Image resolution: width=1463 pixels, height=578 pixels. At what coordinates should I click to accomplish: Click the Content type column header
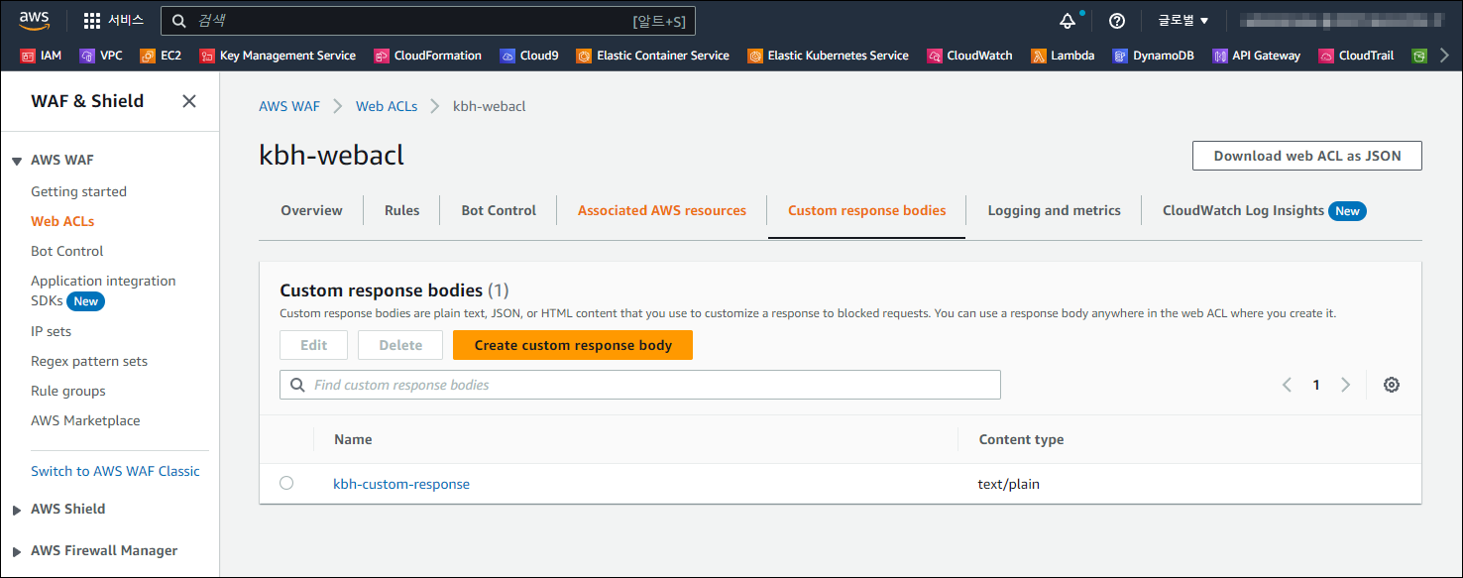click(x=1021, y=439)
